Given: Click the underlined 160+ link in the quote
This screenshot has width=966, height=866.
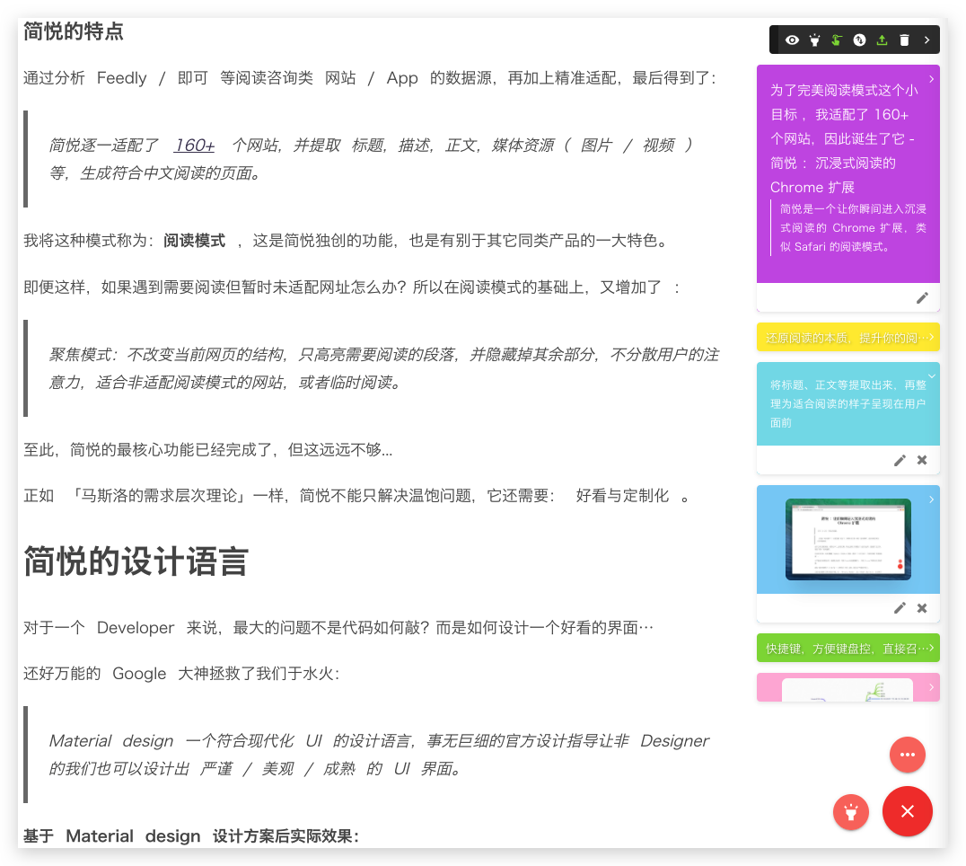Looking at the screenshot, I should [192, 145].
